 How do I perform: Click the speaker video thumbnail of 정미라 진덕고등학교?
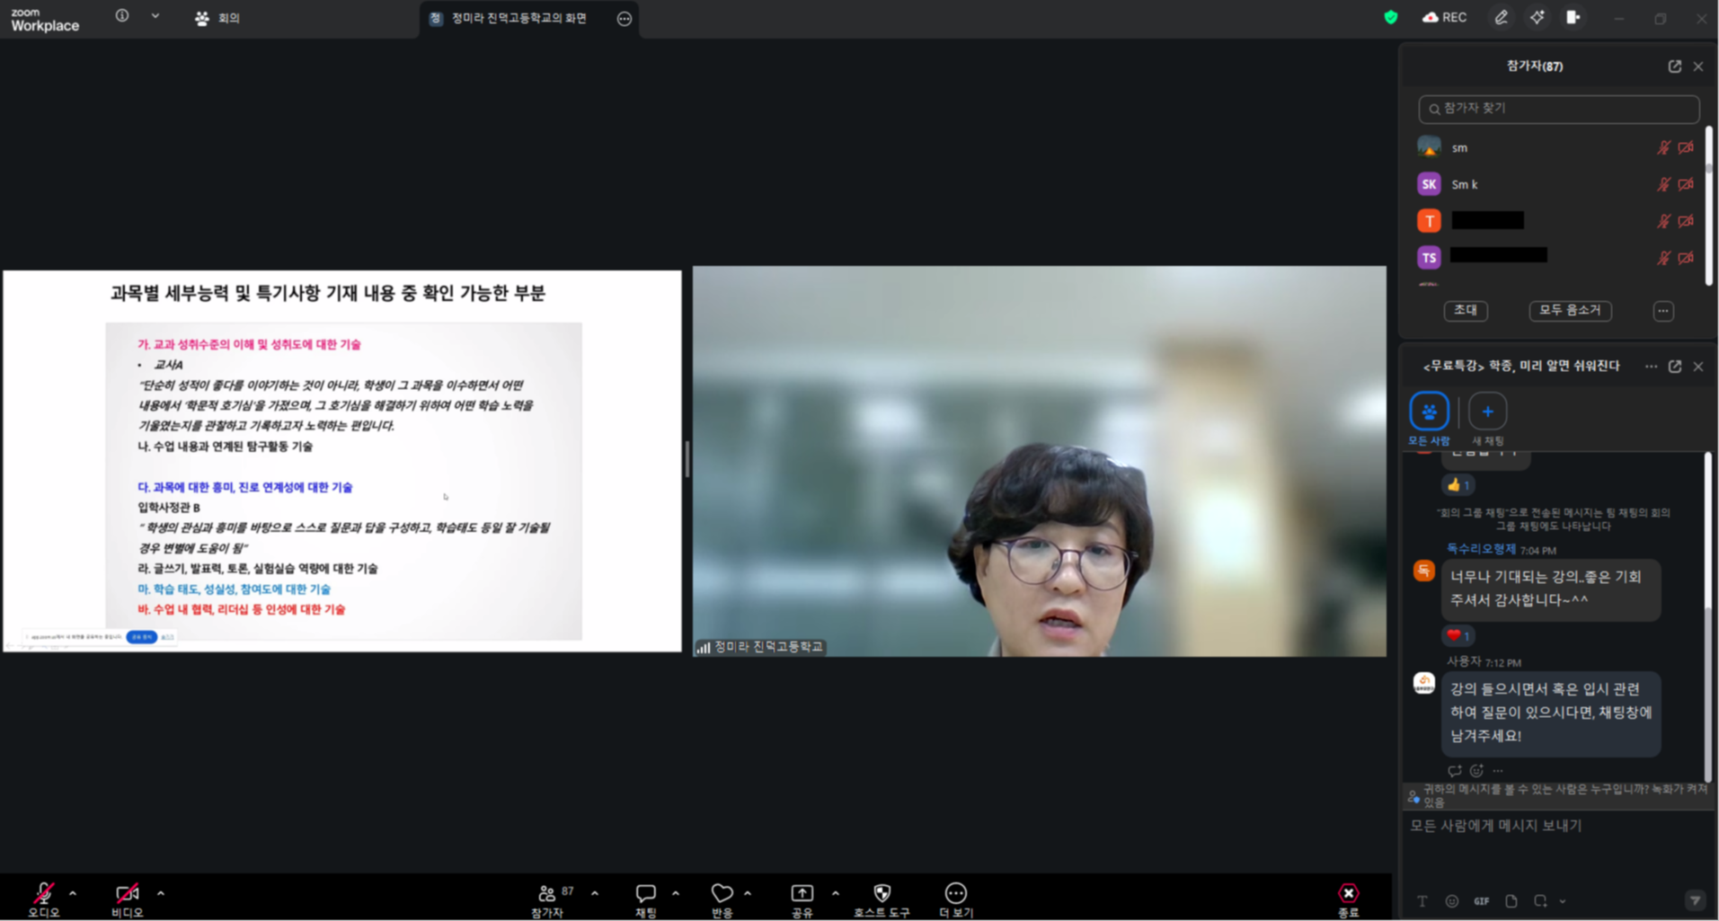pyautogui.click(x=1040, y=461)
